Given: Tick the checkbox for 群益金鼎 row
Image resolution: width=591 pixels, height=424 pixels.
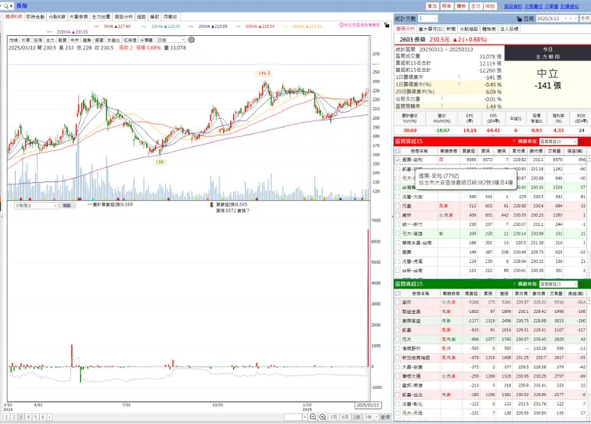Looking at the screenshot, I should pyautogui.click(x=397, y=311).
